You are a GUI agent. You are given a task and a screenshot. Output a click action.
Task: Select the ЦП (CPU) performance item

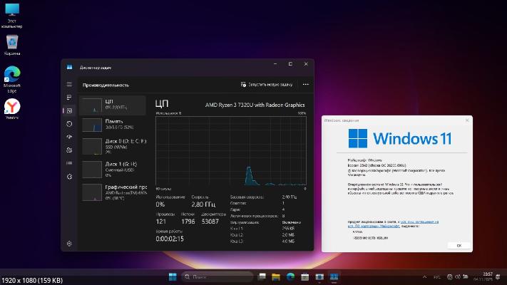(113, 105)
